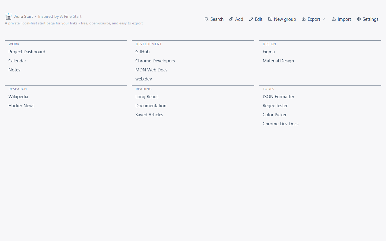Open the Calendar link
Screen dimensions: 386x241
click(17, 61)
